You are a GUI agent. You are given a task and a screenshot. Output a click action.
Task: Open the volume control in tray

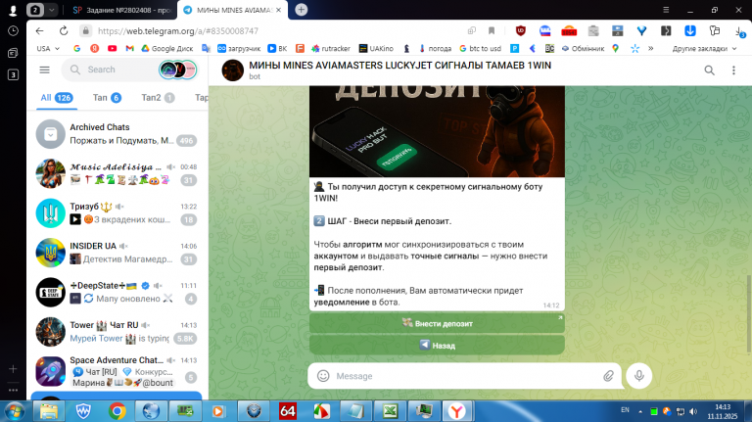pos(693,411)
